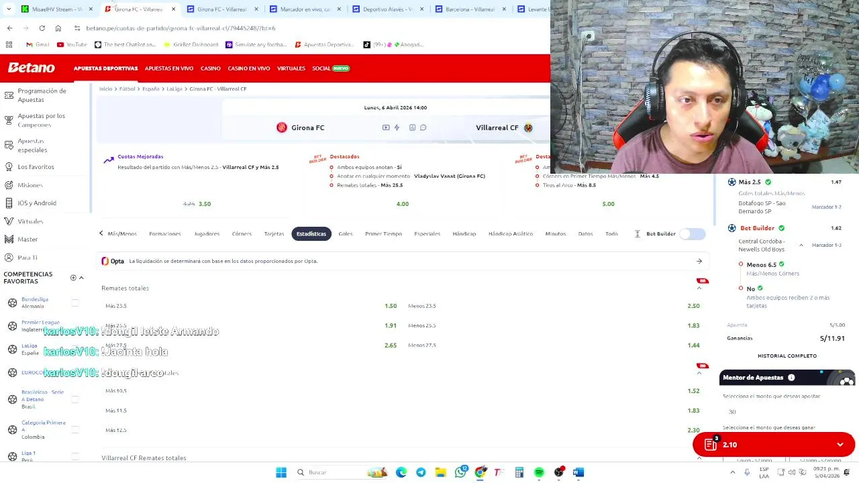Open Programación de Apuestas sidebar icon
Viewport: 859px width, 483px height.
coord(9,95)
